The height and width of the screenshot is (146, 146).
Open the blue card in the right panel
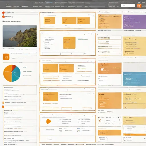pos(134,79)
